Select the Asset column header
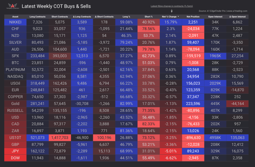 pos(15,17)
